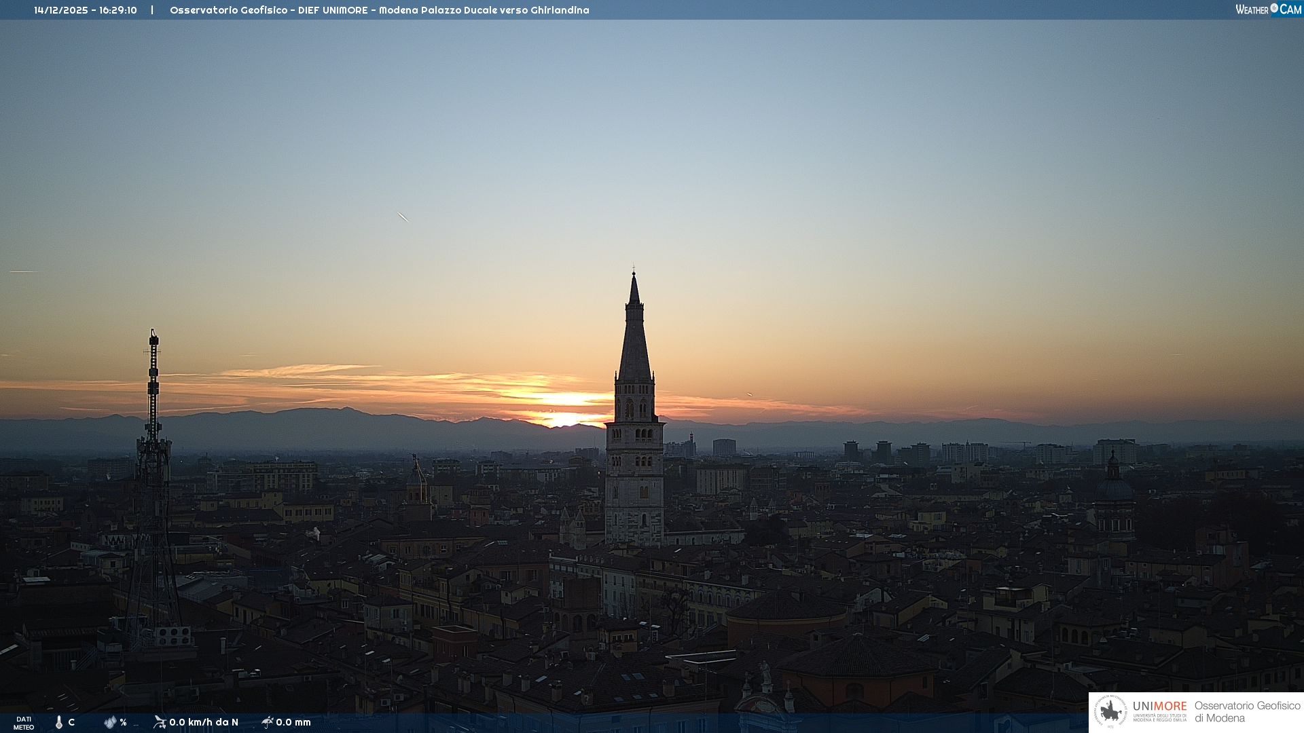Click the humidity water droplets icon
Image resolution: width=1304 pixels, height=733 pixels.
point(110,722)
